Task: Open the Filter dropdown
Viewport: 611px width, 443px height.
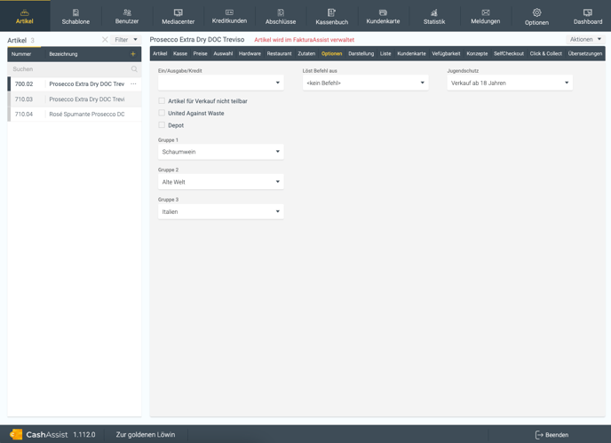Action: pyautogui.click(x=125, y=39)
